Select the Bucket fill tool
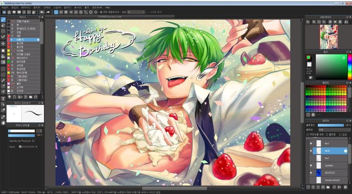The height and width of the screenshot is (194, 352). (x=3, y=56)
